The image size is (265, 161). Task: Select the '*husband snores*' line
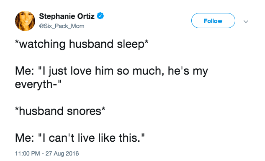tap(60, 111)
